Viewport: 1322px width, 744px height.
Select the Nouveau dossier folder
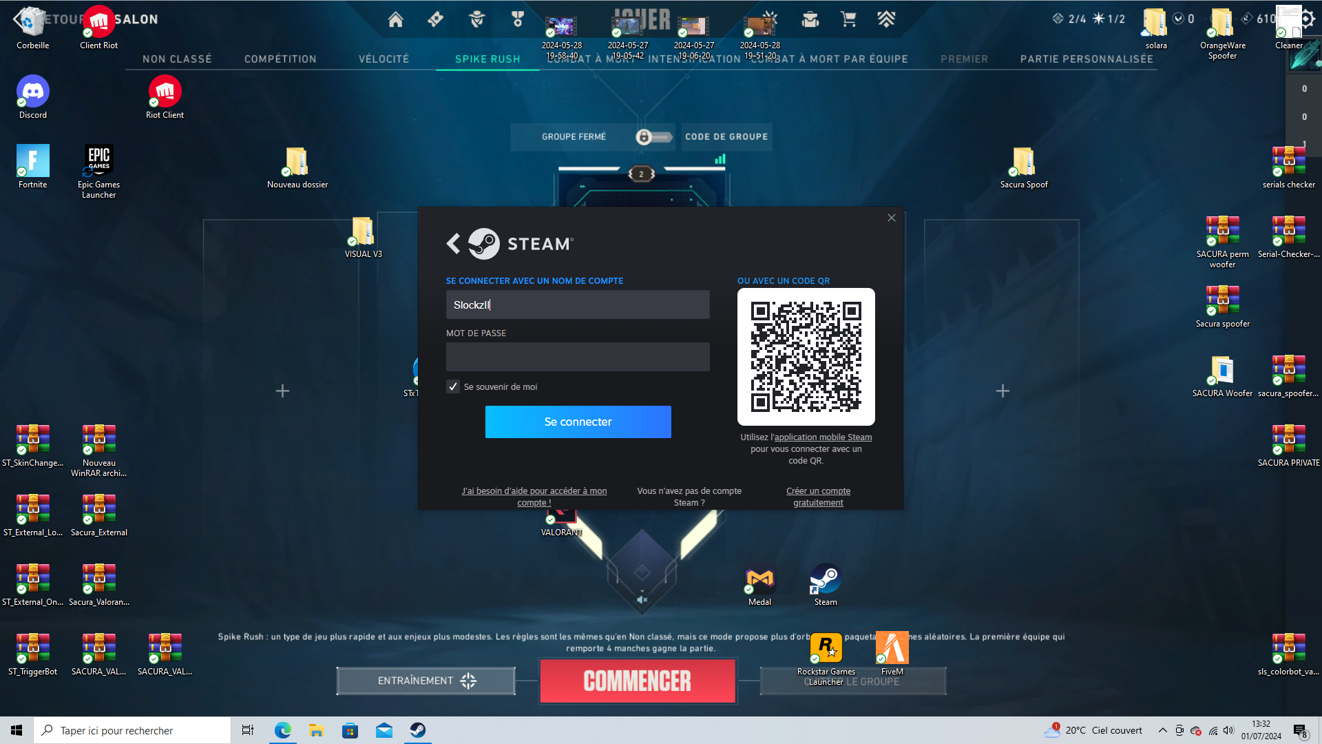click(297, 167)
